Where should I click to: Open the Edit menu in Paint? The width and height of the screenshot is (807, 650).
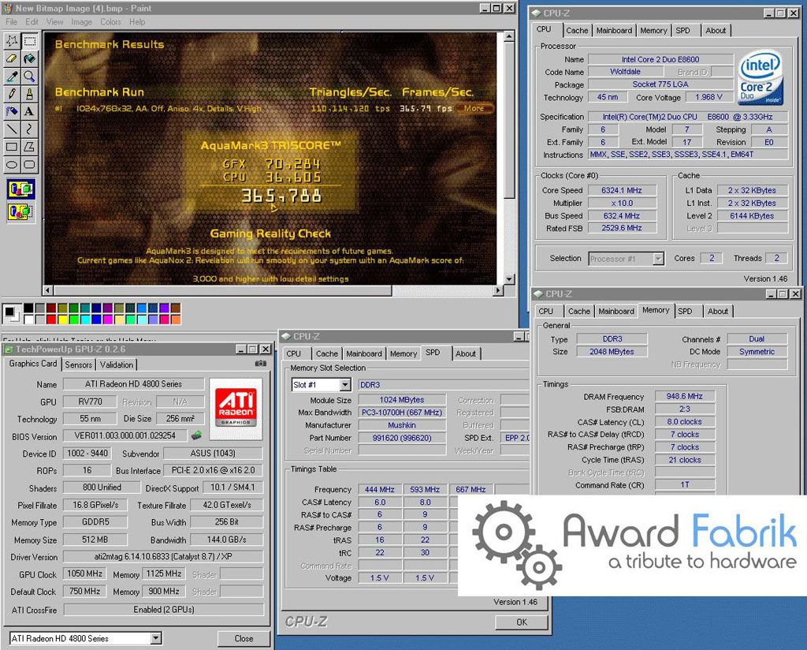click(x=32, y=21)
